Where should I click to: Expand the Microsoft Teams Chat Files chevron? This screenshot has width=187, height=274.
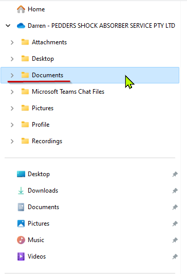(x=12, y=92)
